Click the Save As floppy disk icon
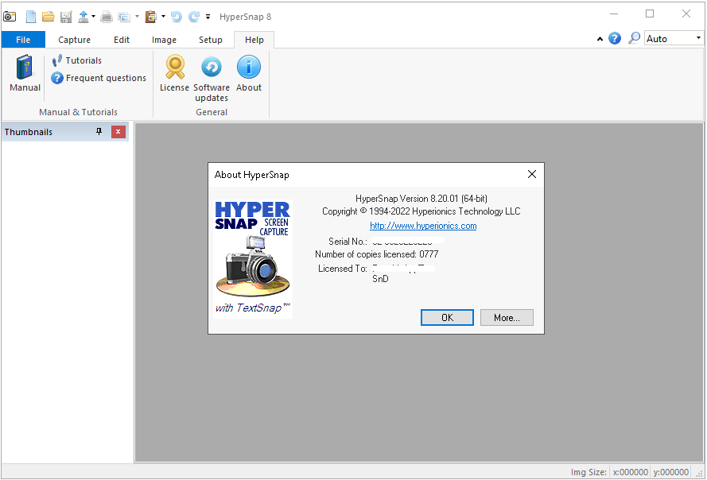The width and height of the screenshot is (707, 480). 66,17
